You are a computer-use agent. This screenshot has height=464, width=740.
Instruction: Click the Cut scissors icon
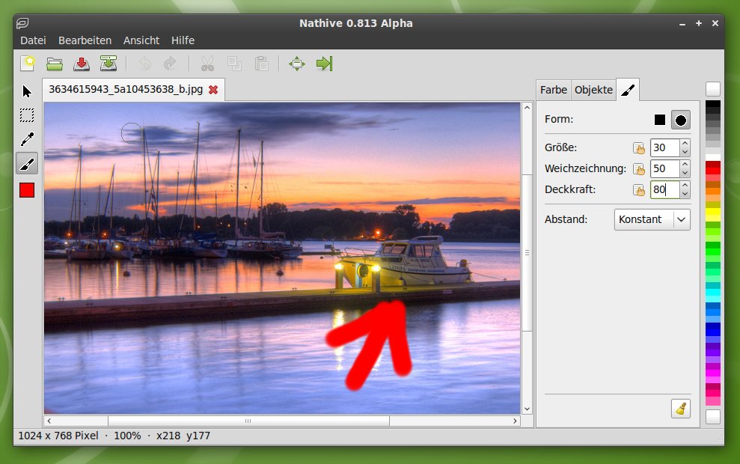coord(207,64)
